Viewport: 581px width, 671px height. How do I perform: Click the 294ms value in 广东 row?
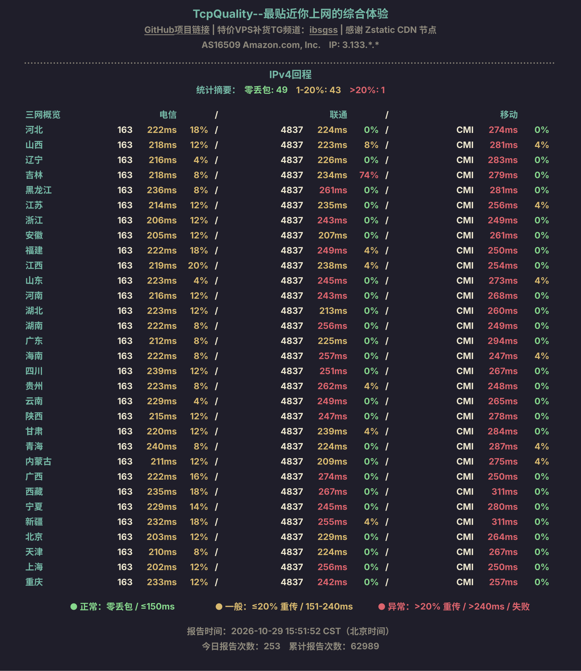pos(503,341)
